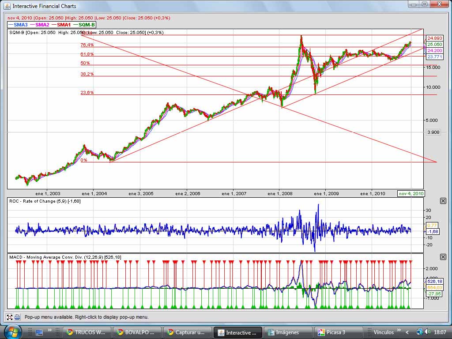Switch to the Picasa 3 taskbar window

[x=338, y=332]
